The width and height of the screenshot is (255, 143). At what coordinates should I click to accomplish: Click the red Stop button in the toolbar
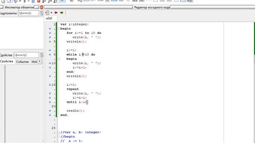(x=39, y=1)
